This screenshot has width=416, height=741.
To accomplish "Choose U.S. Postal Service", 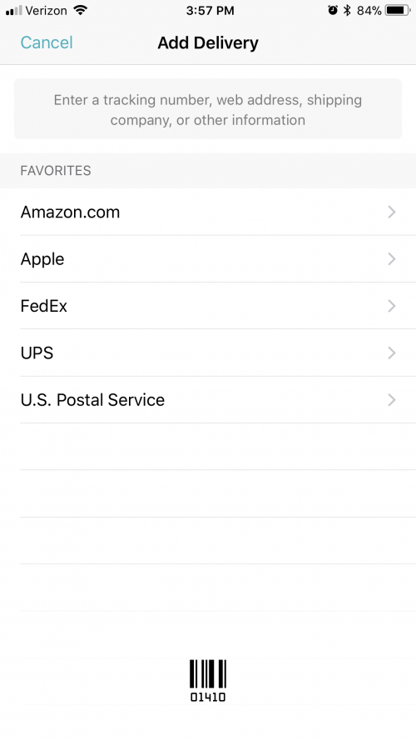I will (208, 400).
